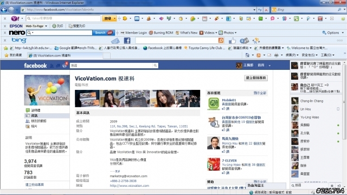Screen dimensions: 347x195
Task: Open the IE Safety menu in the command bar
Action: [x=310, y=55]
